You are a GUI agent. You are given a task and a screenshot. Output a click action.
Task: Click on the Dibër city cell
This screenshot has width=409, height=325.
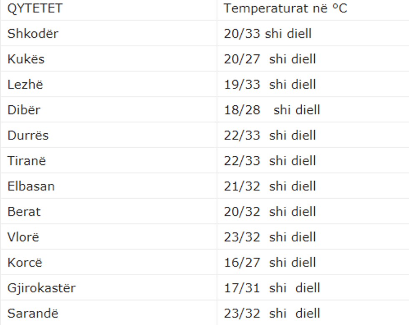[x=24, y=110]
